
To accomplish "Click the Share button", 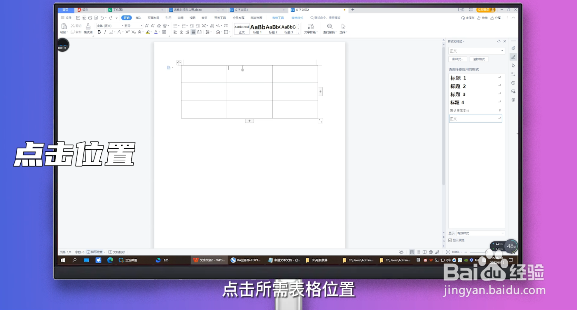I will [496, 18].
